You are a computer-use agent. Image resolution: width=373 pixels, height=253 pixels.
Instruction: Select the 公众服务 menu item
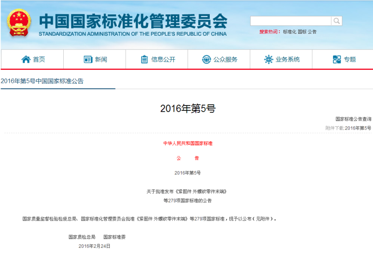(x=226, y=59)
